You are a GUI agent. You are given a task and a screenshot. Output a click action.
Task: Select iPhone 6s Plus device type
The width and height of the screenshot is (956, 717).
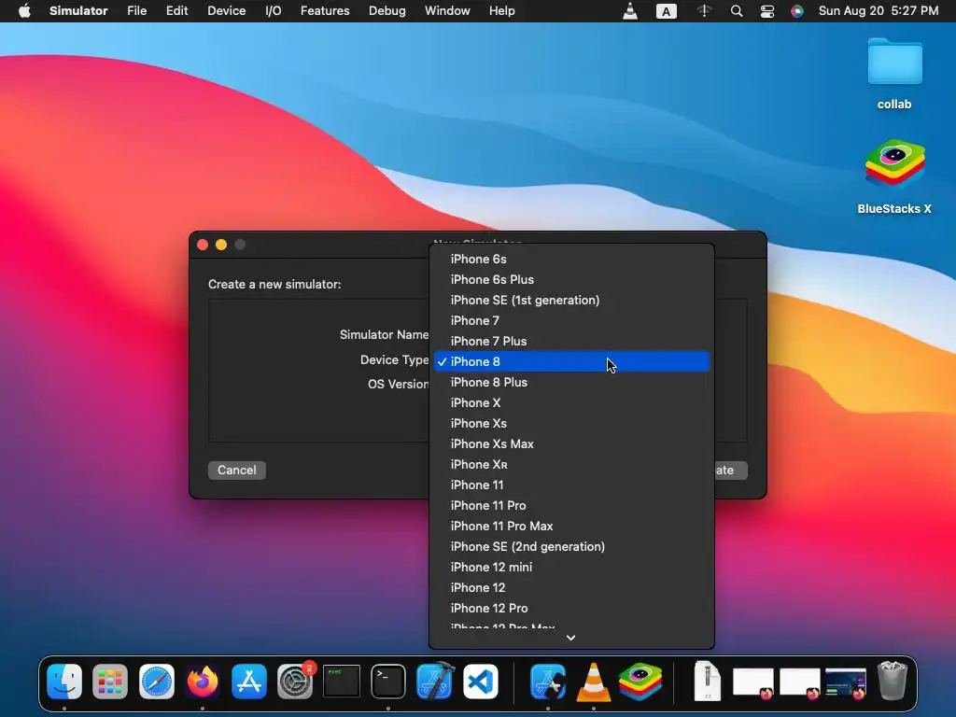pos(571,279)
